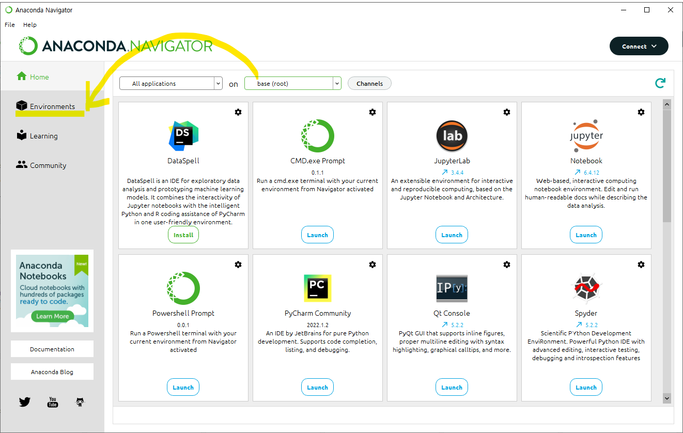Click the Powershell Prompt green ring logo

[x=183, y=288]
